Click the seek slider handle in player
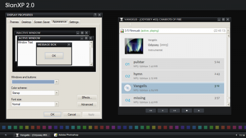 (x=130, y=25)
